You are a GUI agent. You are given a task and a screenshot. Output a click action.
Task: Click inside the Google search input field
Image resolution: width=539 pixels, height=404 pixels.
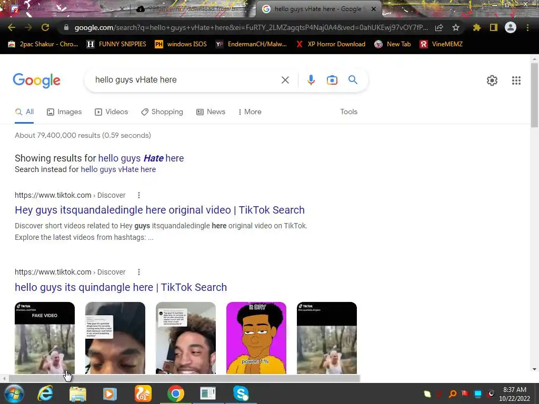click(186, 80)
